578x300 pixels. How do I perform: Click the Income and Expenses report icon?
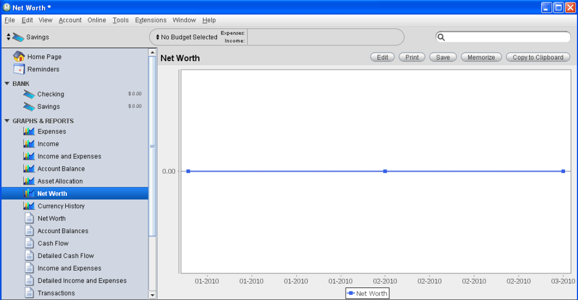pyautogui.click(x=29, y=268)
